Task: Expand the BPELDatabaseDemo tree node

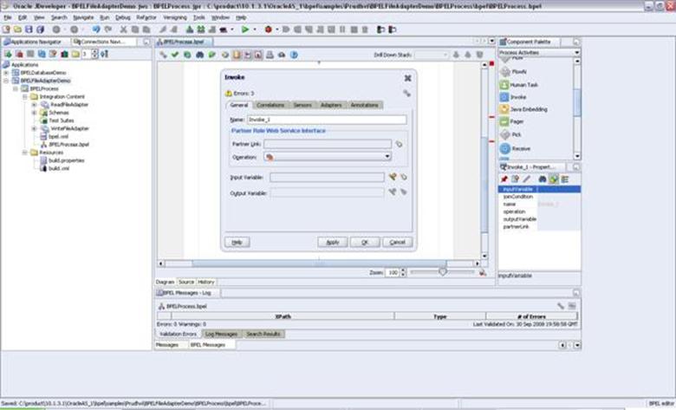Action: tap(6, 73)
